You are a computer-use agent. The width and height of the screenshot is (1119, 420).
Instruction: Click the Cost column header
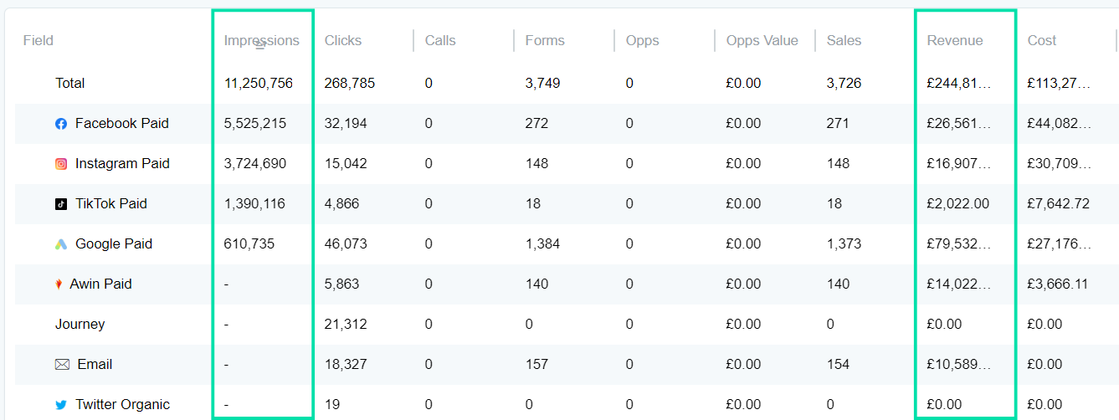(1042, 40)
